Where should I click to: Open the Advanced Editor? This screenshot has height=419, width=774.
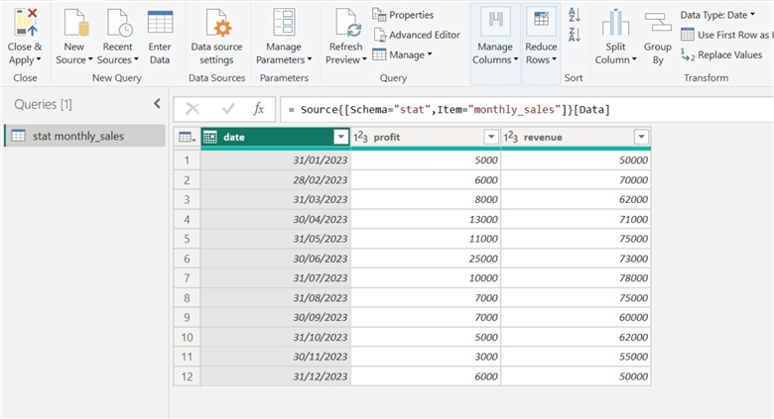(416, 35)
